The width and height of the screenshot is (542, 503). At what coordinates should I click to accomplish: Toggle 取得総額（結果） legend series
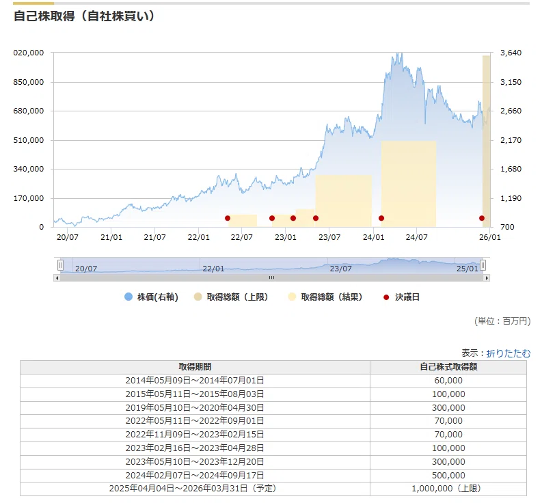[x=325, y=297]
